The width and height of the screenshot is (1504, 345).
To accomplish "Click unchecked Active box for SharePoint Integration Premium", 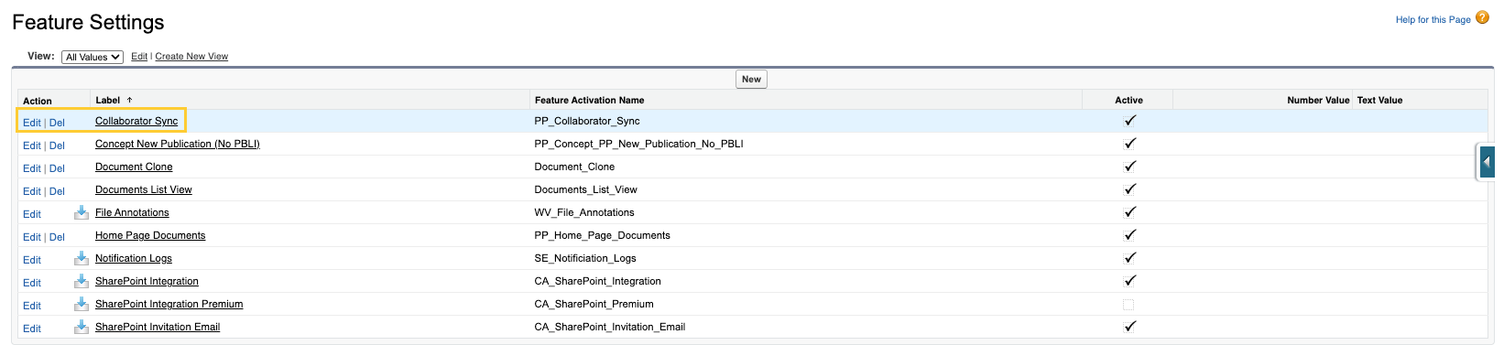I will coord(1128,305).
